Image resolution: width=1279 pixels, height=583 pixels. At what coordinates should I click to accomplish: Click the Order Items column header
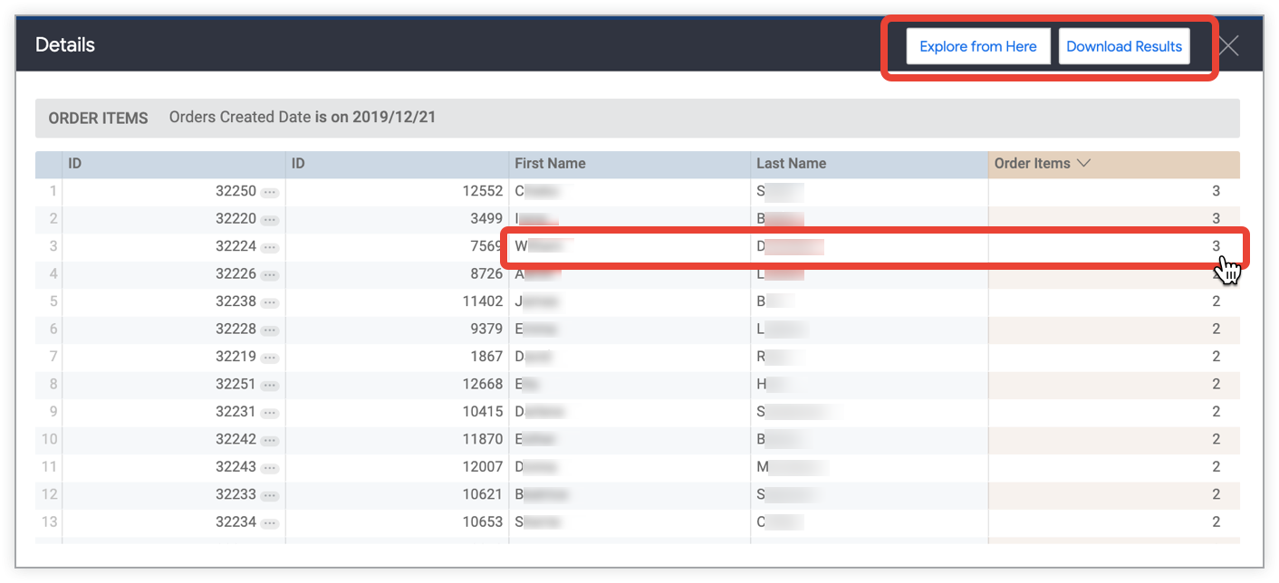tap(1030, 163)
